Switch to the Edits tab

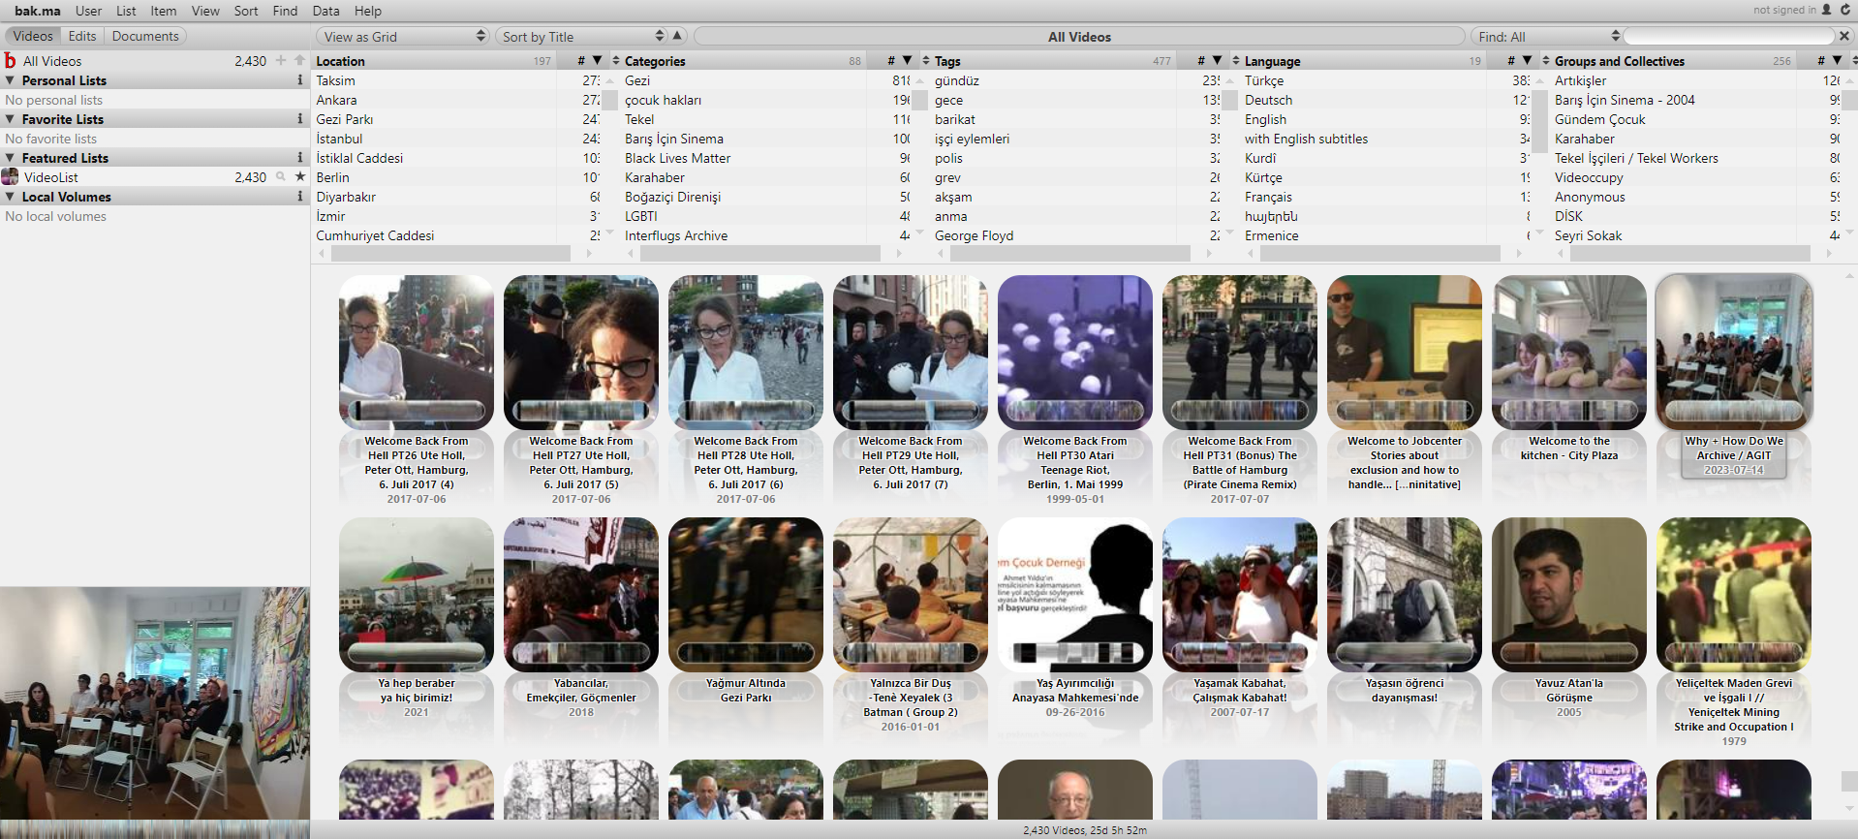click(x=82, y=36)
